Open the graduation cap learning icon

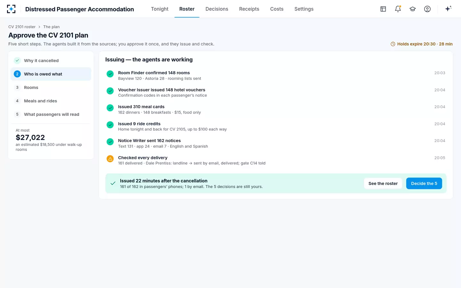[x=413, y=9]
